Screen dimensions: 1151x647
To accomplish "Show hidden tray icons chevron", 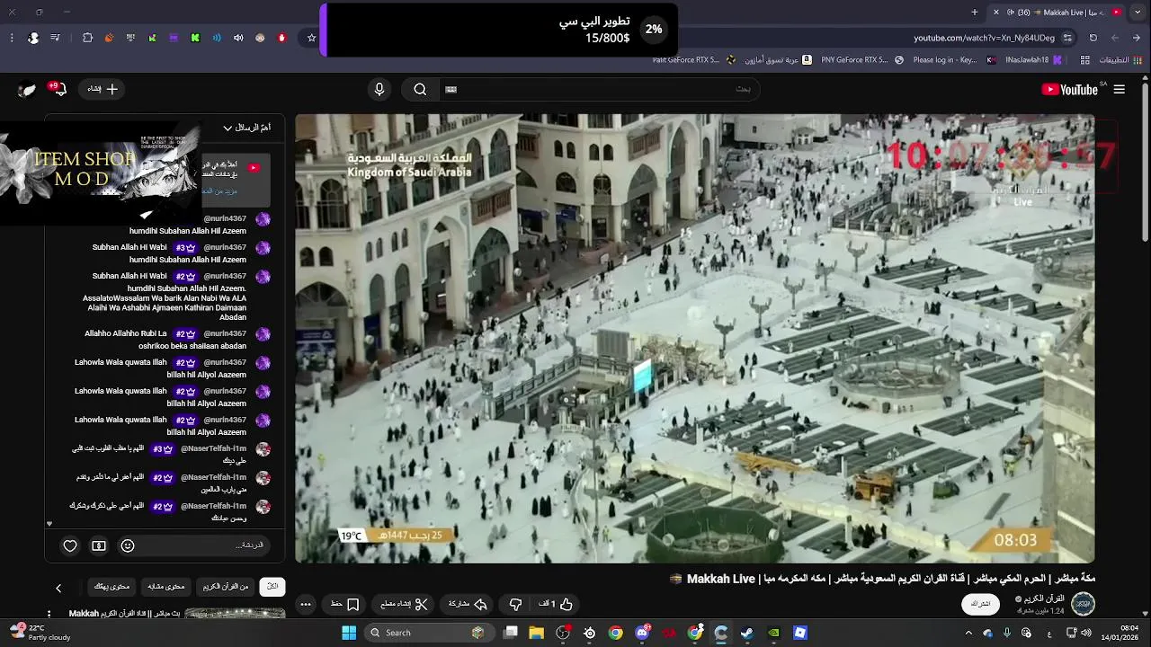I will click(x=968, y=633).
